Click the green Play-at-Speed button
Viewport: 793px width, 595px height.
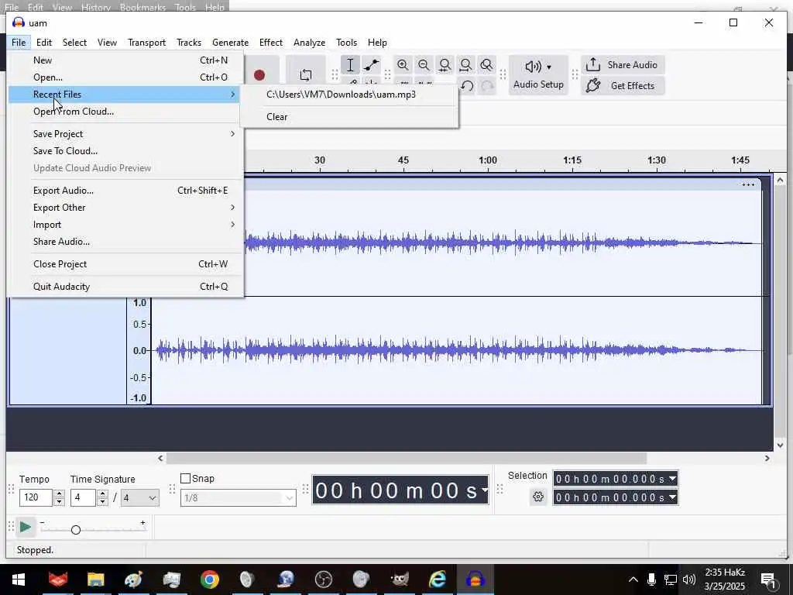(x=25, y=527)
